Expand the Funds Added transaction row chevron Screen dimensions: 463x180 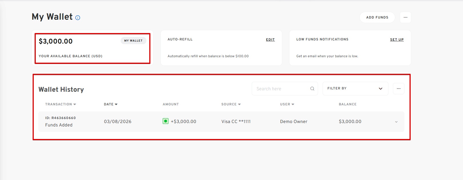[x=396, y=122]
